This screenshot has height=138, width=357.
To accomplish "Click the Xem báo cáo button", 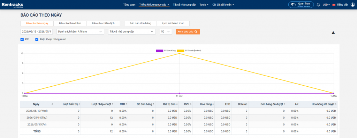I will 188,32.
